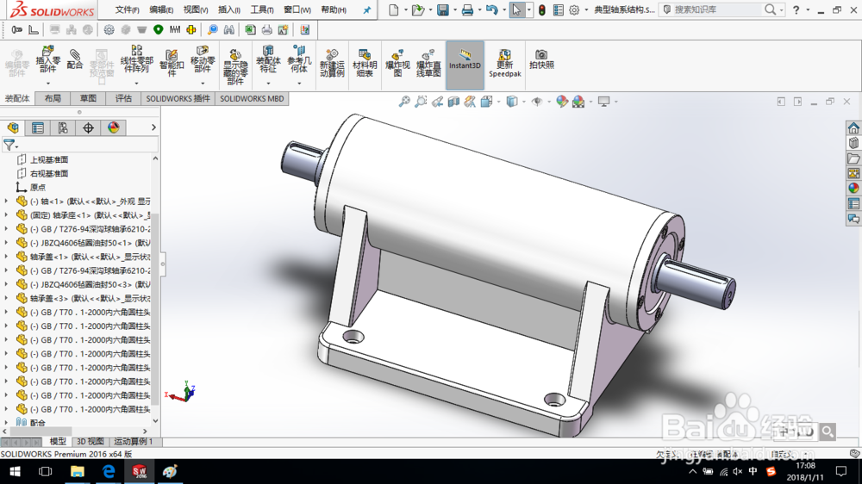Click the Insert Component (插入零部件) tool
Viewport: 862px width, 484px height.
47,59
